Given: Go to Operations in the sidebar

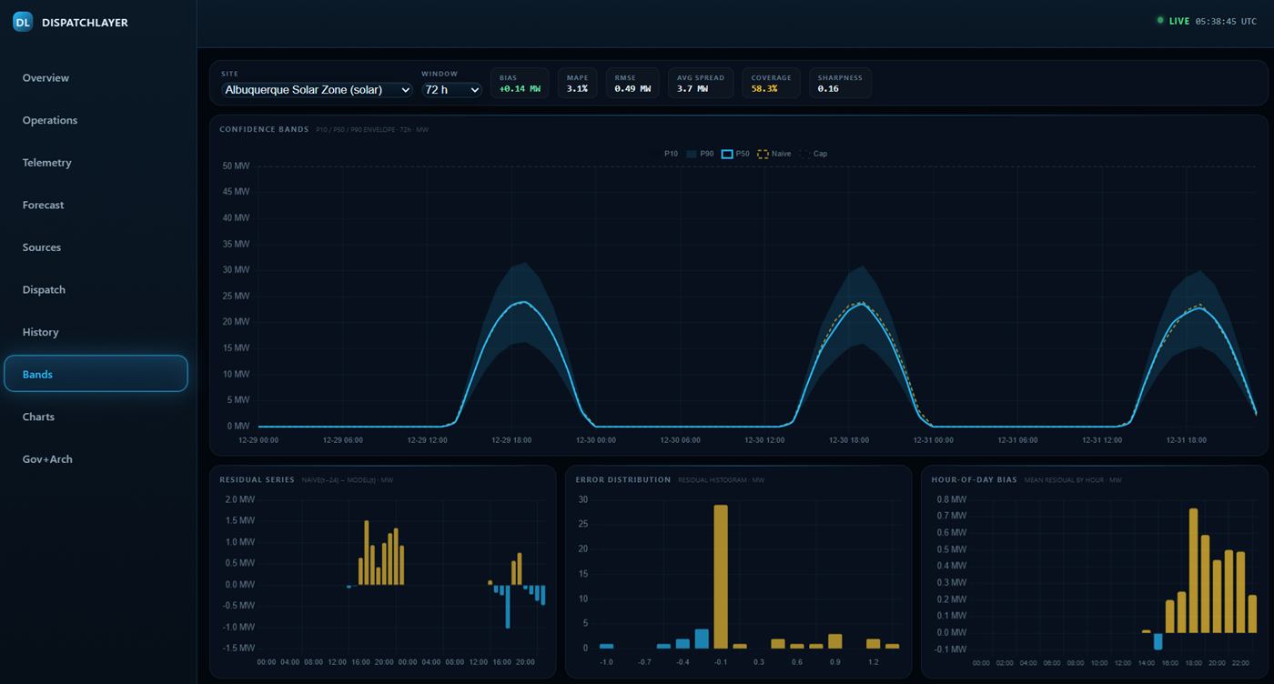Looking at the screenshot, I should (x=96, y=120).
